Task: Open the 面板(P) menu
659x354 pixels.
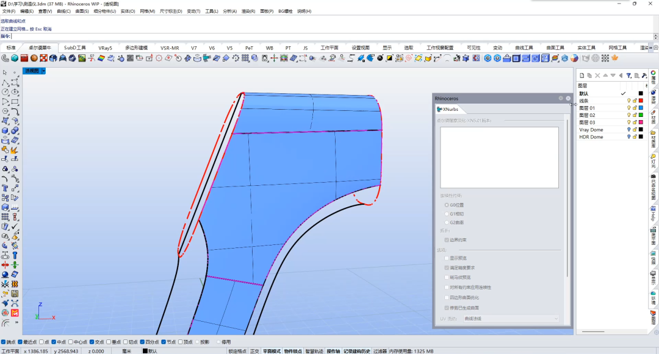Action: coord(267,12)
